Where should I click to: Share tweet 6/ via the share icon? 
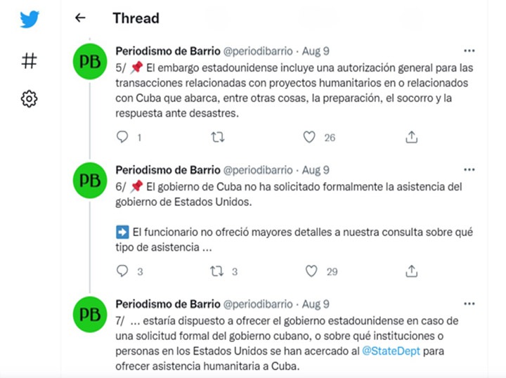coord(412,271)
